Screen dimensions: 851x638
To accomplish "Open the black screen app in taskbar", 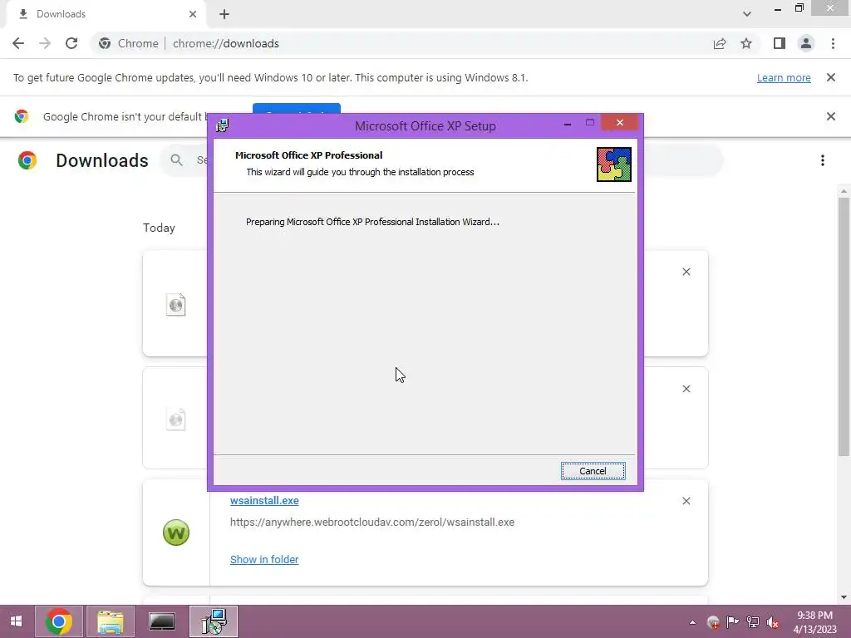I will pos(162,621).
